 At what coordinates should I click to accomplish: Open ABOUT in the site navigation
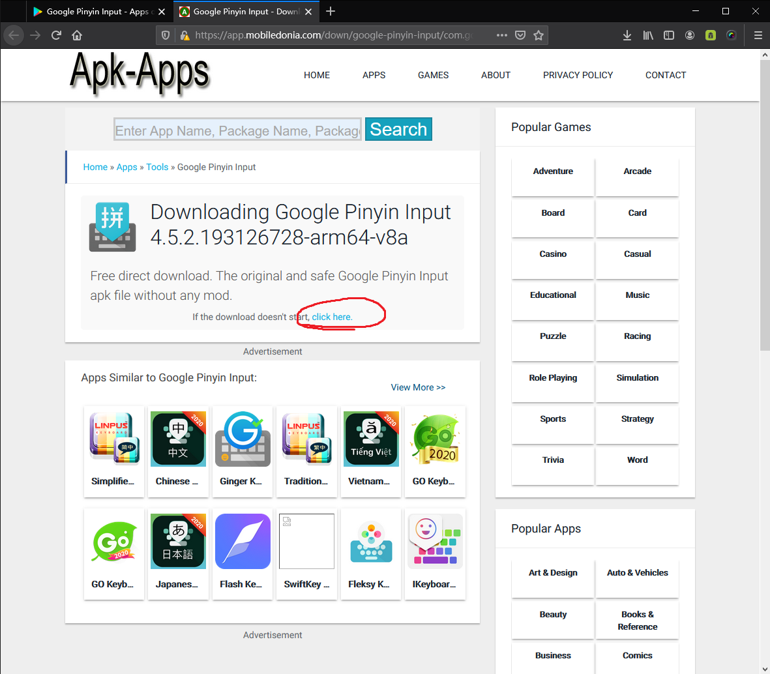(x=496, y=75)
